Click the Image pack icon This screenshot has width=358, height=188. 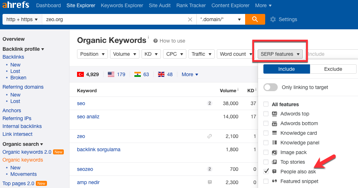[275, 153]
